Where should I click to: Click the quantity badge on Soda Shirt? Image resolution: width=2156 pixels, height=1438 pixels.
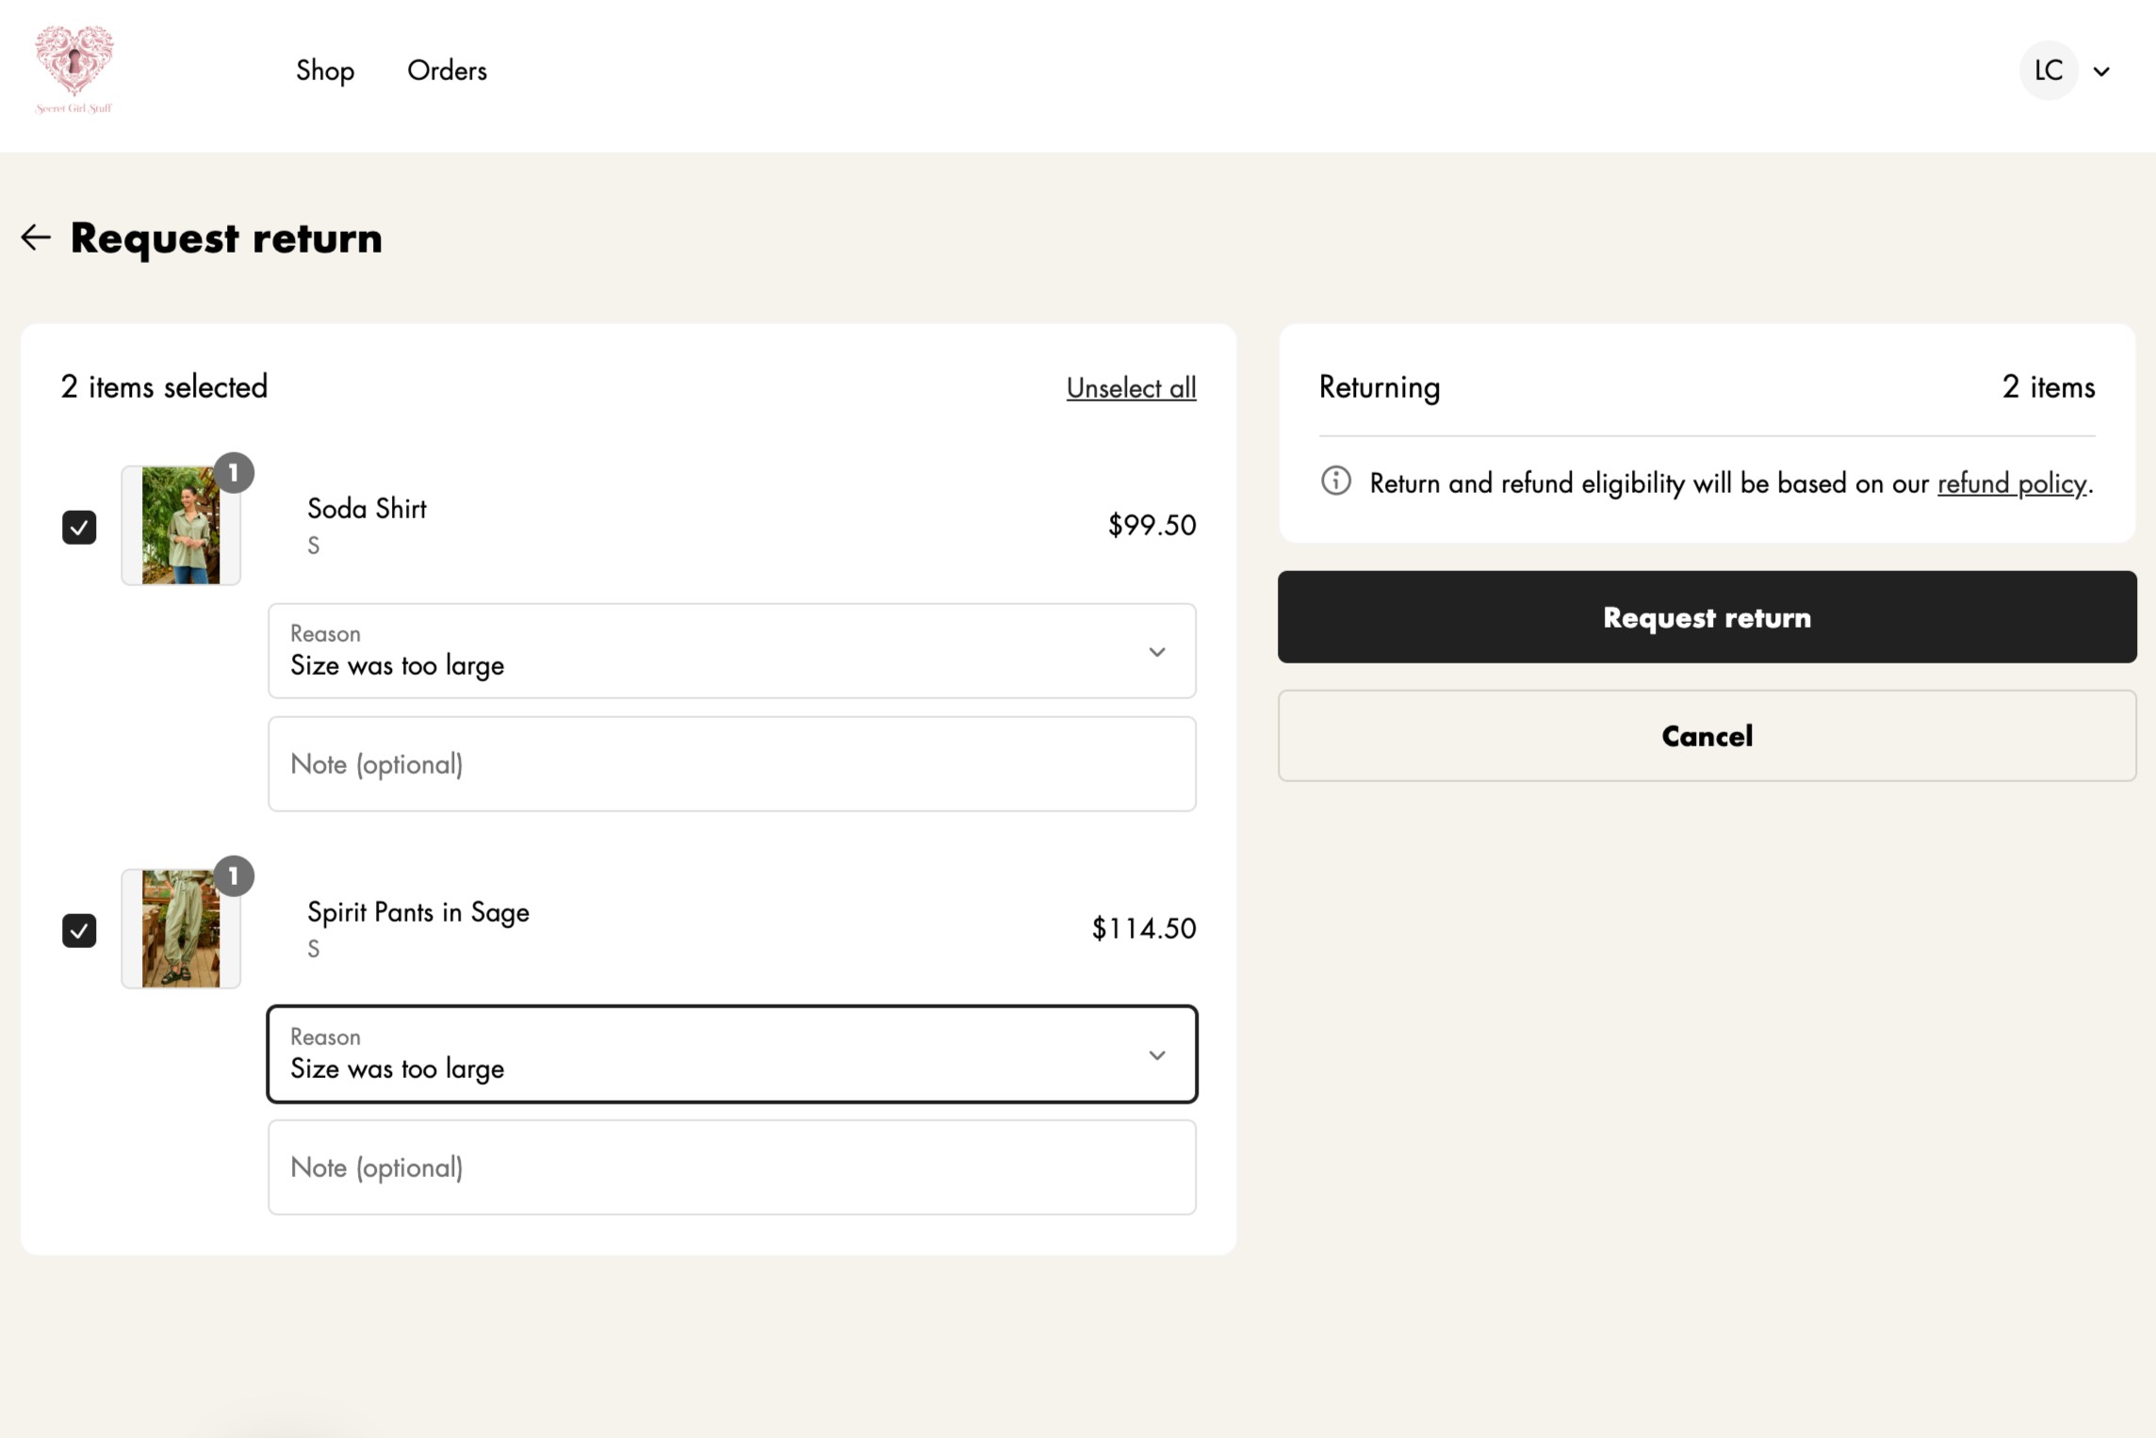(x=234, y=472)
